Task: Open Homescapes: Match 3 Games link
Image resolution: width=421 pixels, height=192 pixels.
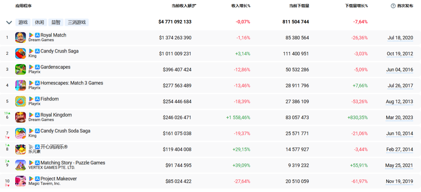Action: tap(72, 83)
